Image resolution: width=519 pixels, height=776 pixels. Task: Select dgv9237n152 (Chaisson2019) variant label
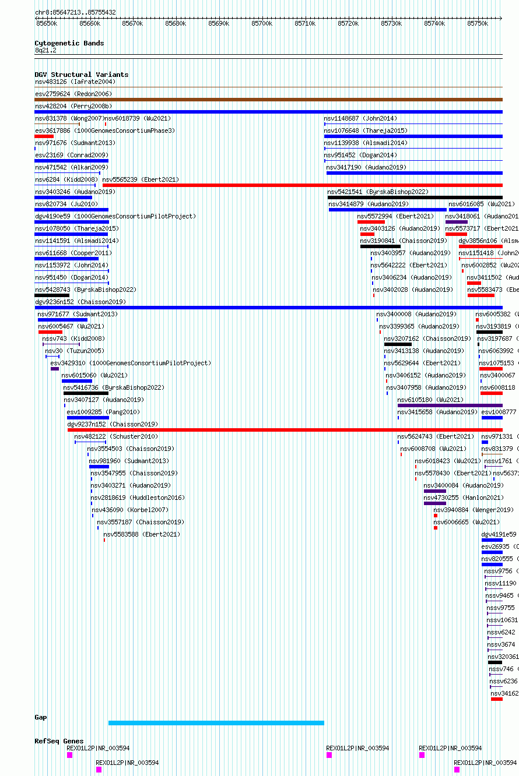113,424
